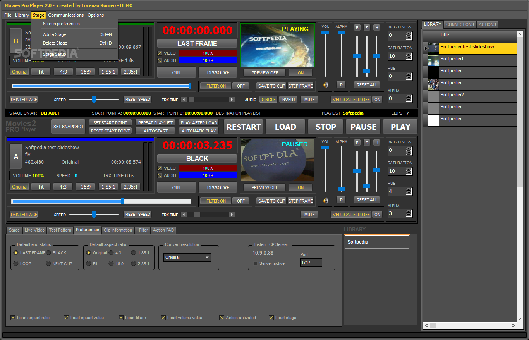Screen dimensions: 529x340
Task: Open the Convert resolution Original dropdown
Action: point(187,257)
